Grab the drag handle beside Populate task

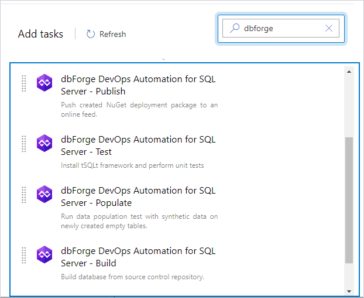tap(23, 195)
